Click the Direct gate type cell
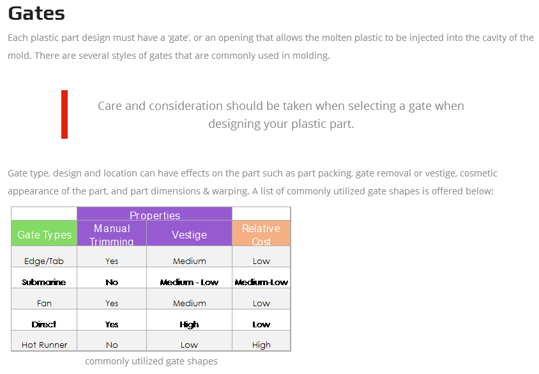This screenshot has width=539, height=374. [44, 320]
